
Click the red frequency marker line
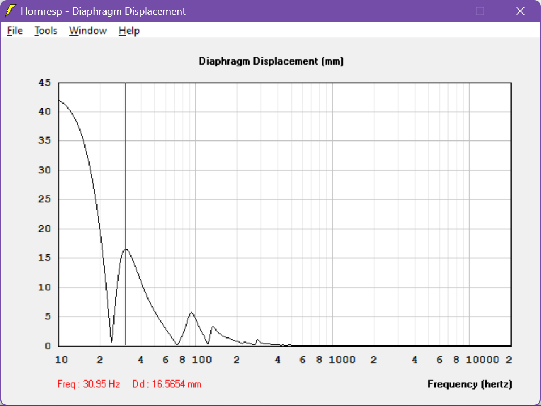(125, 213)
